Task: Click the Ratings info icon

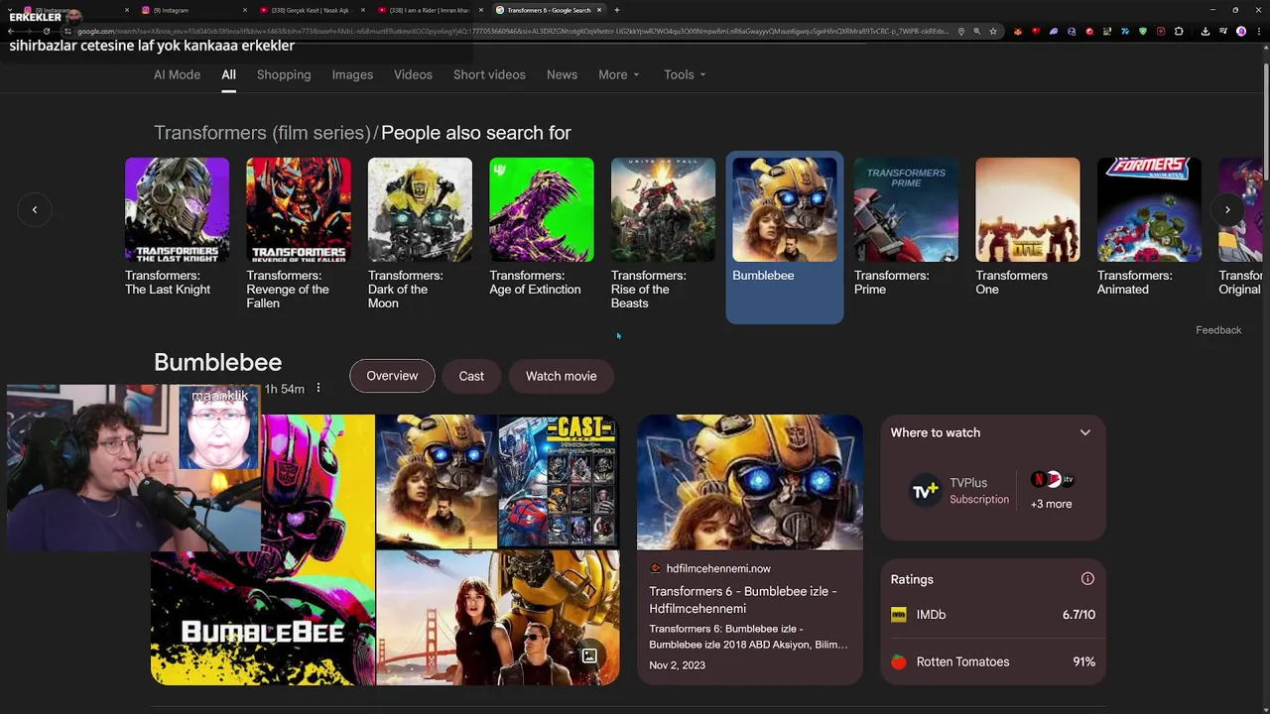Action: (1087, 579)
